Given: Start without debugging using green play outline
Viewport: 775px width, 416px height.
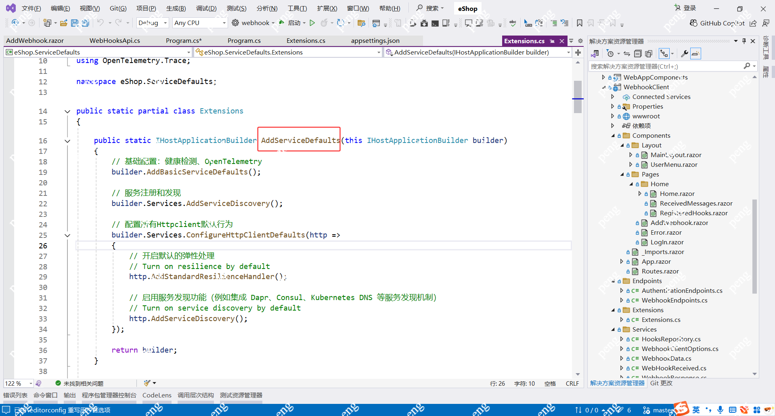Looking at the screenshot, I should pyautogui.click(x=312, y=23).
